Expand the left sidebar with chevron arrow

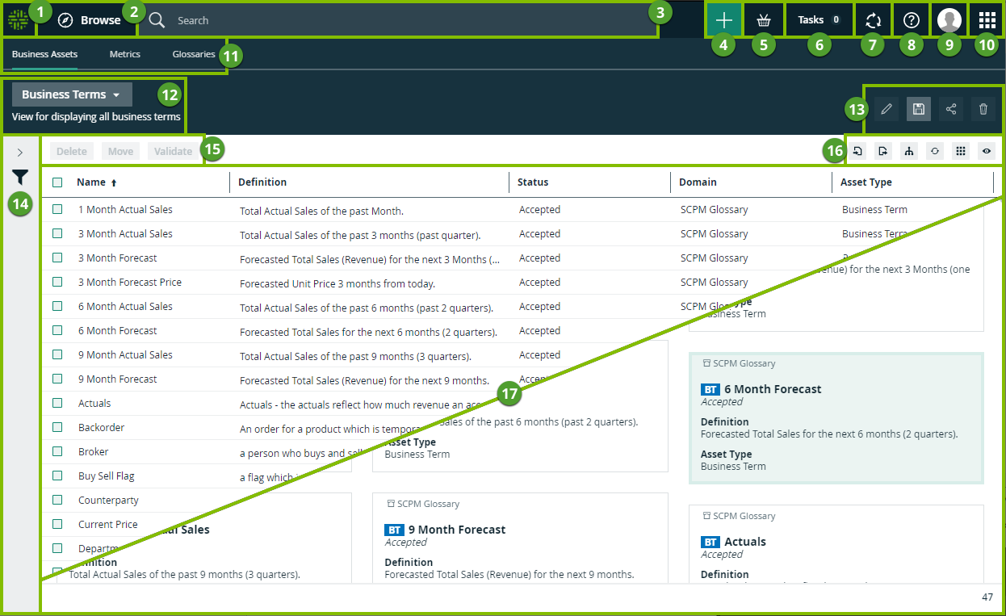pyautogui.click(x=20, y=152)
